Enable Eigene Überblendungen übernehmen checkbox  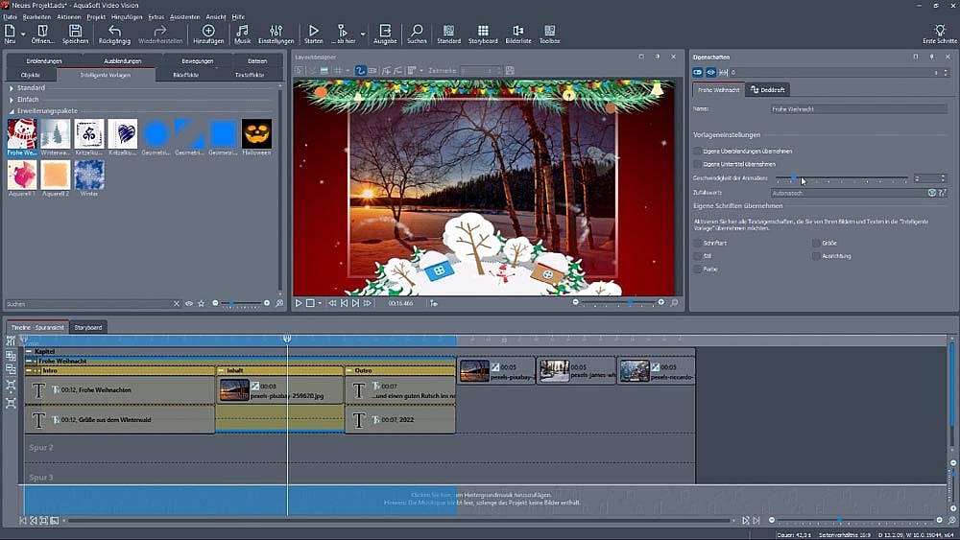[x=697, y=152]
